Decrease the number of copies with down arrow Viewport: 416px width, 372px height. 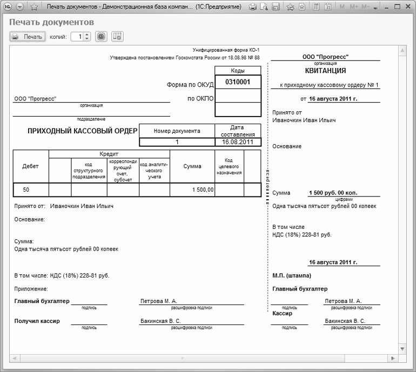88,39
